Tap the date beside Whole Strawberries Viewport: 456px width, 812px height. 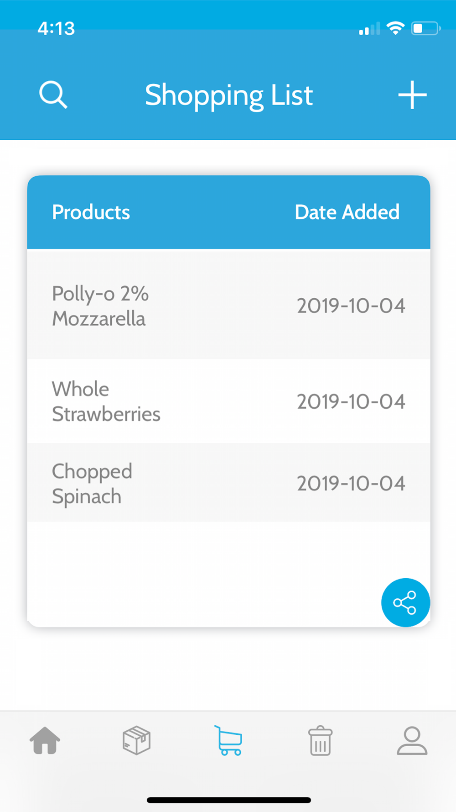[x=351, y=401]
